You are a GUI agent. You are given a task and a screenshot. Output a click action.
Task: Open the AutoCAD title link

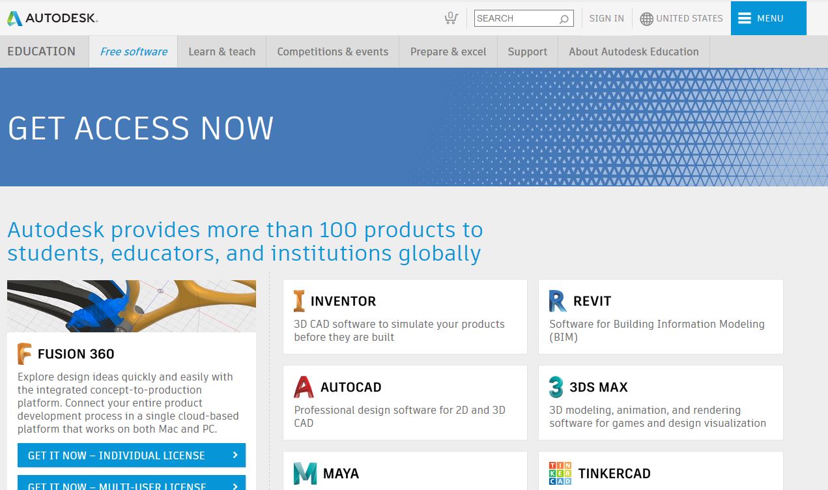point(350,387)
